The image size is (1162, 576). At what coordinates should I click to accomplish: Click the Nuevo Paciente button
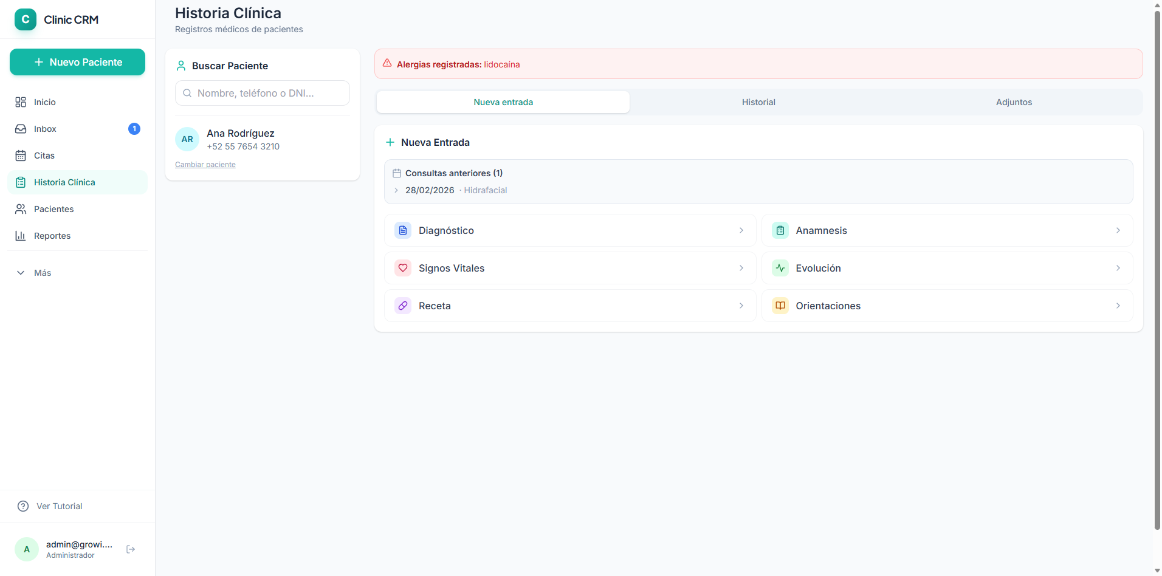(x=77, y=62)
